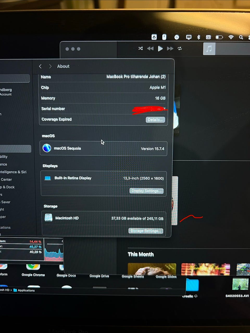
Task: Skip to previous track in Music
Action: pos(150,48)
